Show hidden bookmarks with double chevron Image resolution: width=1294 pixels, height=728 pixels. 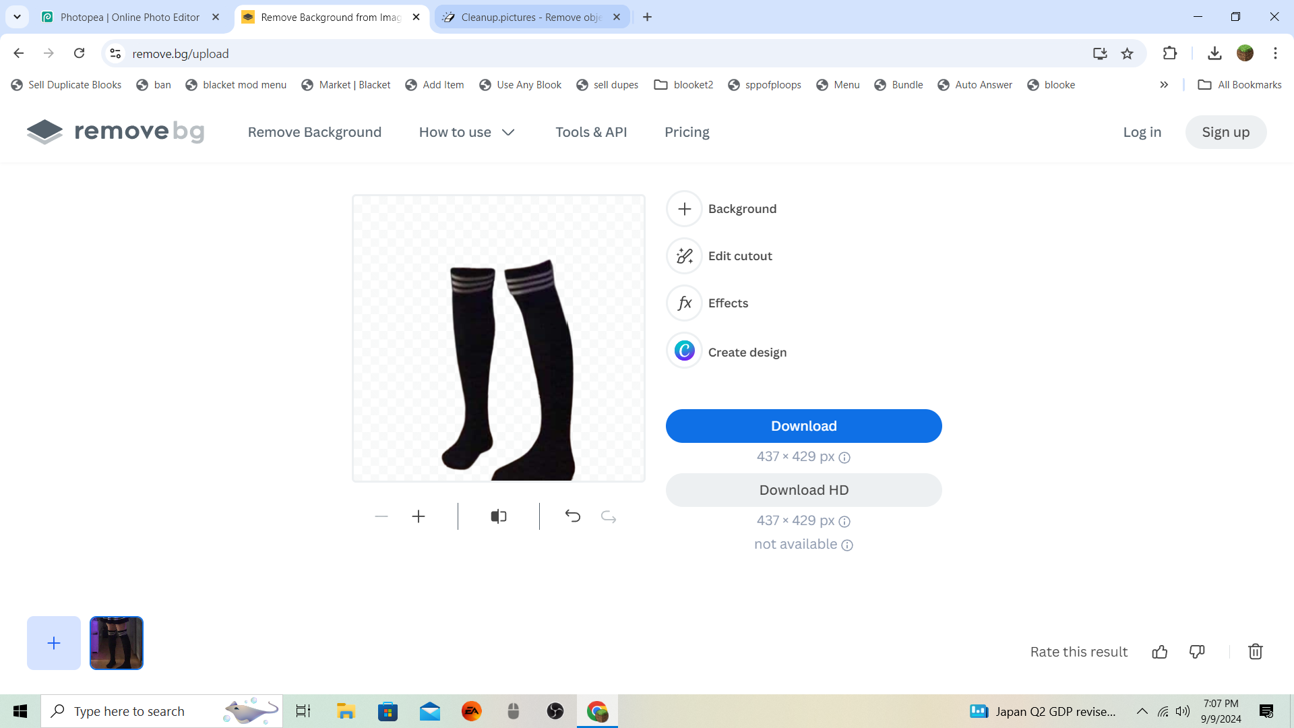pos(1164,85)
